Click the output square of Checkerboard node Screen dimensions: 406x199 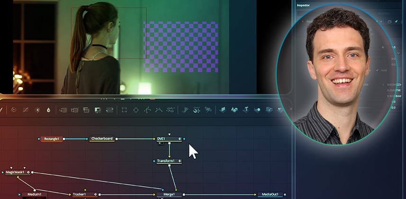(117, 139)
